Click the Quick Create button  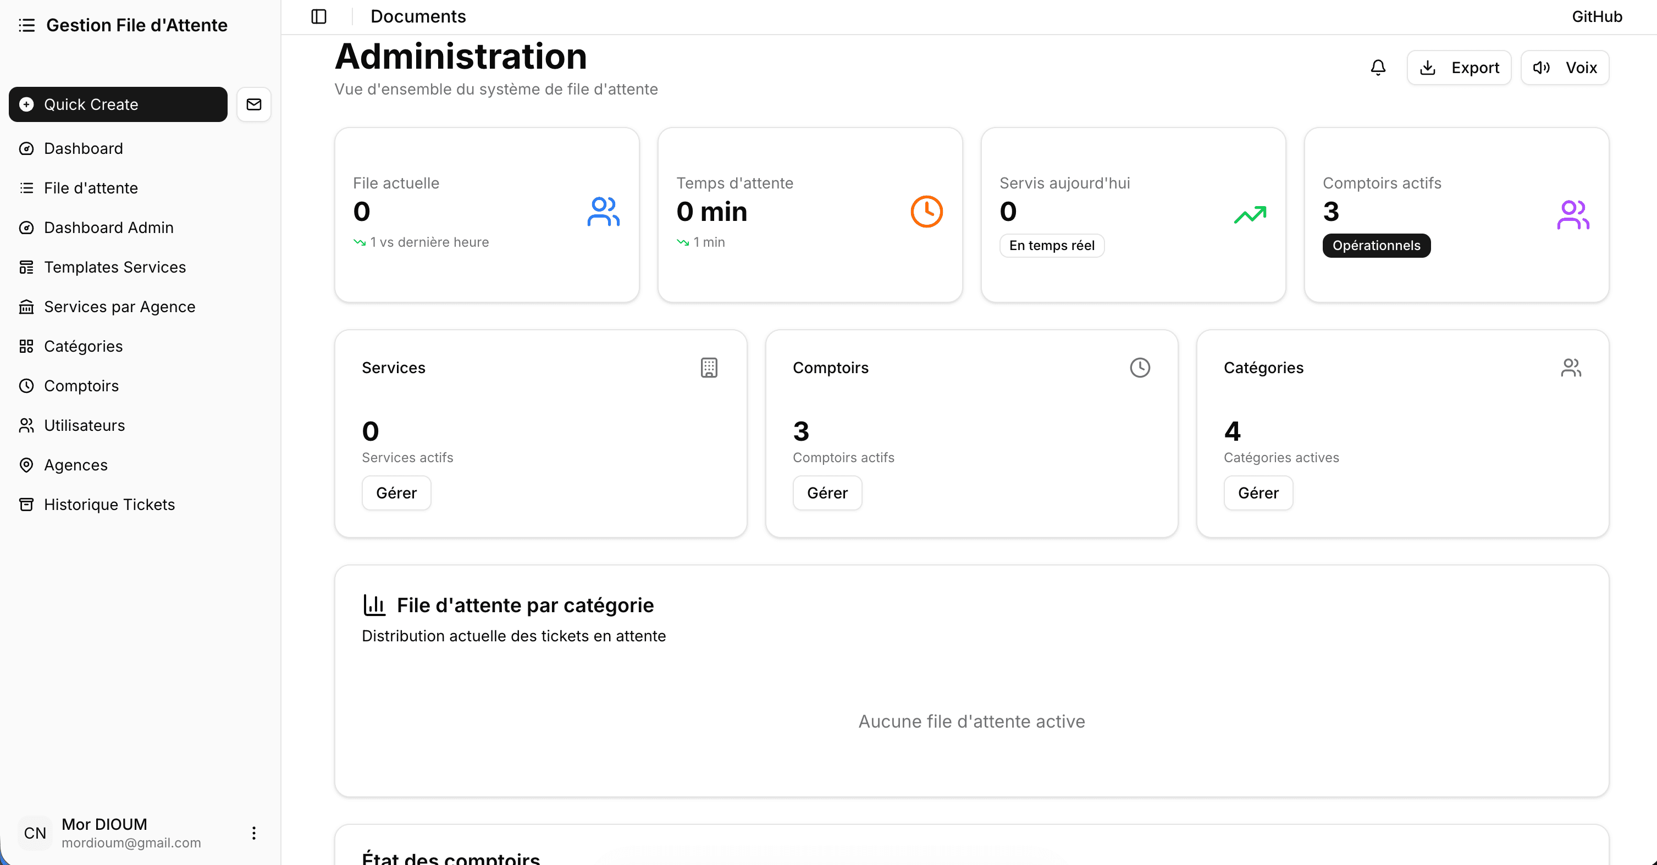(117, 104)
